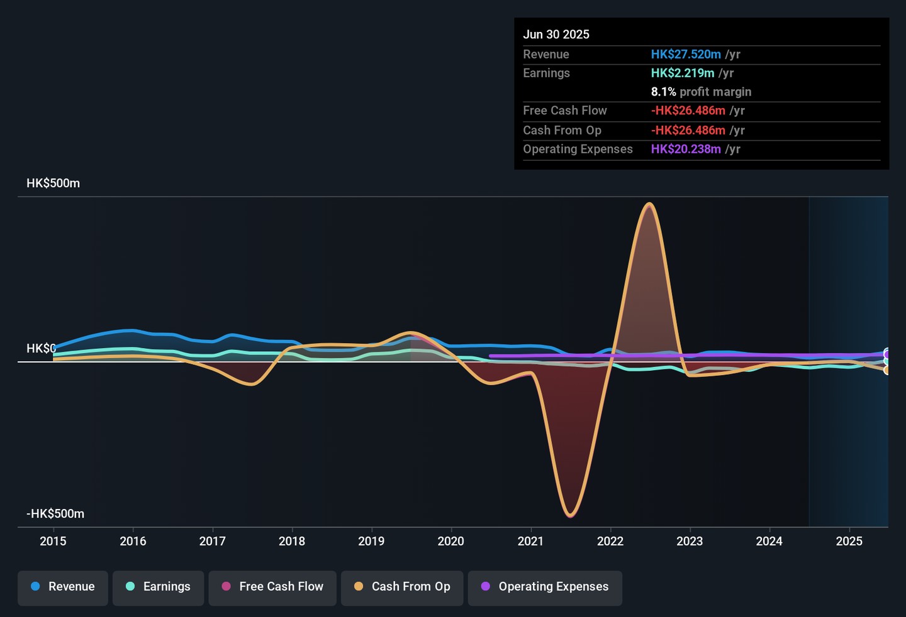Click the purple endpoint marker at chart's right edge
Viewport: 906px width, 617px height.
tap(887, 354)
